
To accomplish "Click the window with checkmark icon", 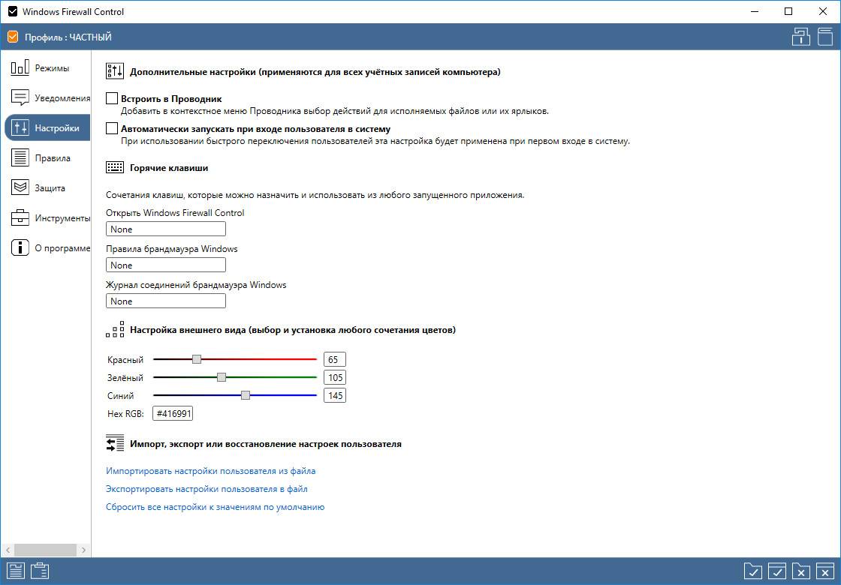I will click(777, 571).
